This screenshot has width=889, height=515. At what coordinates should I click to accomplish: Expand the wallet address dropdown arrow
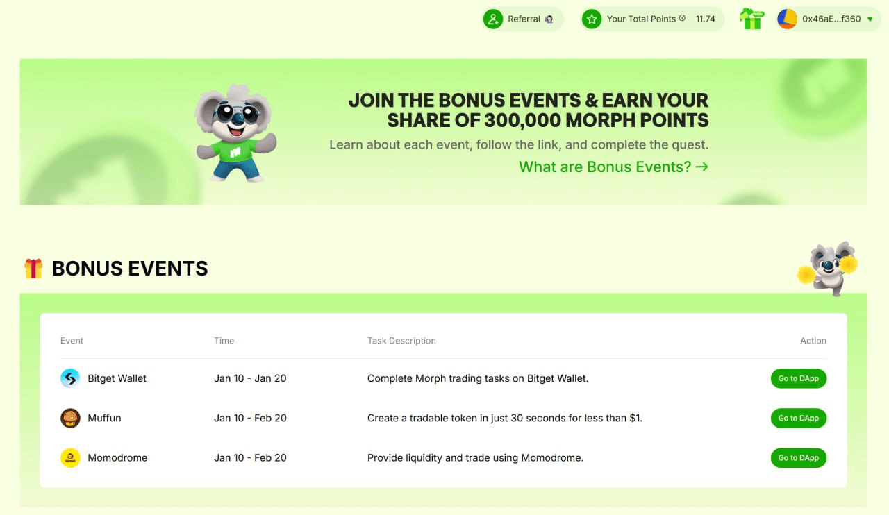point(870,19)
